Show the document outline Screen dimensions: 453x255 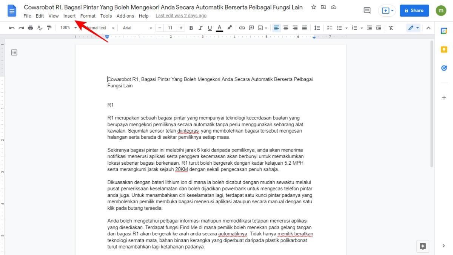pyautogui.click(x=14, y=53)
